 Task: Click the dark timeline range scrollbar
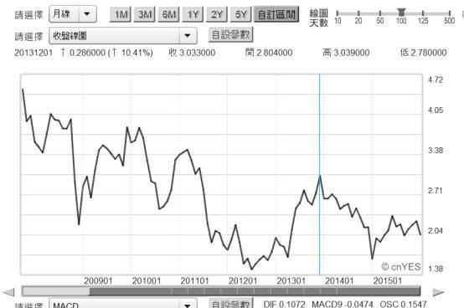point(255,291)
